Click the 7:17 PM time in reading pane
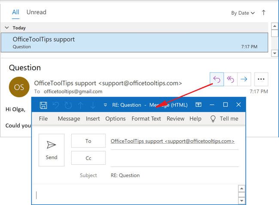Viewport: 279px width, 205px height. tap(259, 91)
